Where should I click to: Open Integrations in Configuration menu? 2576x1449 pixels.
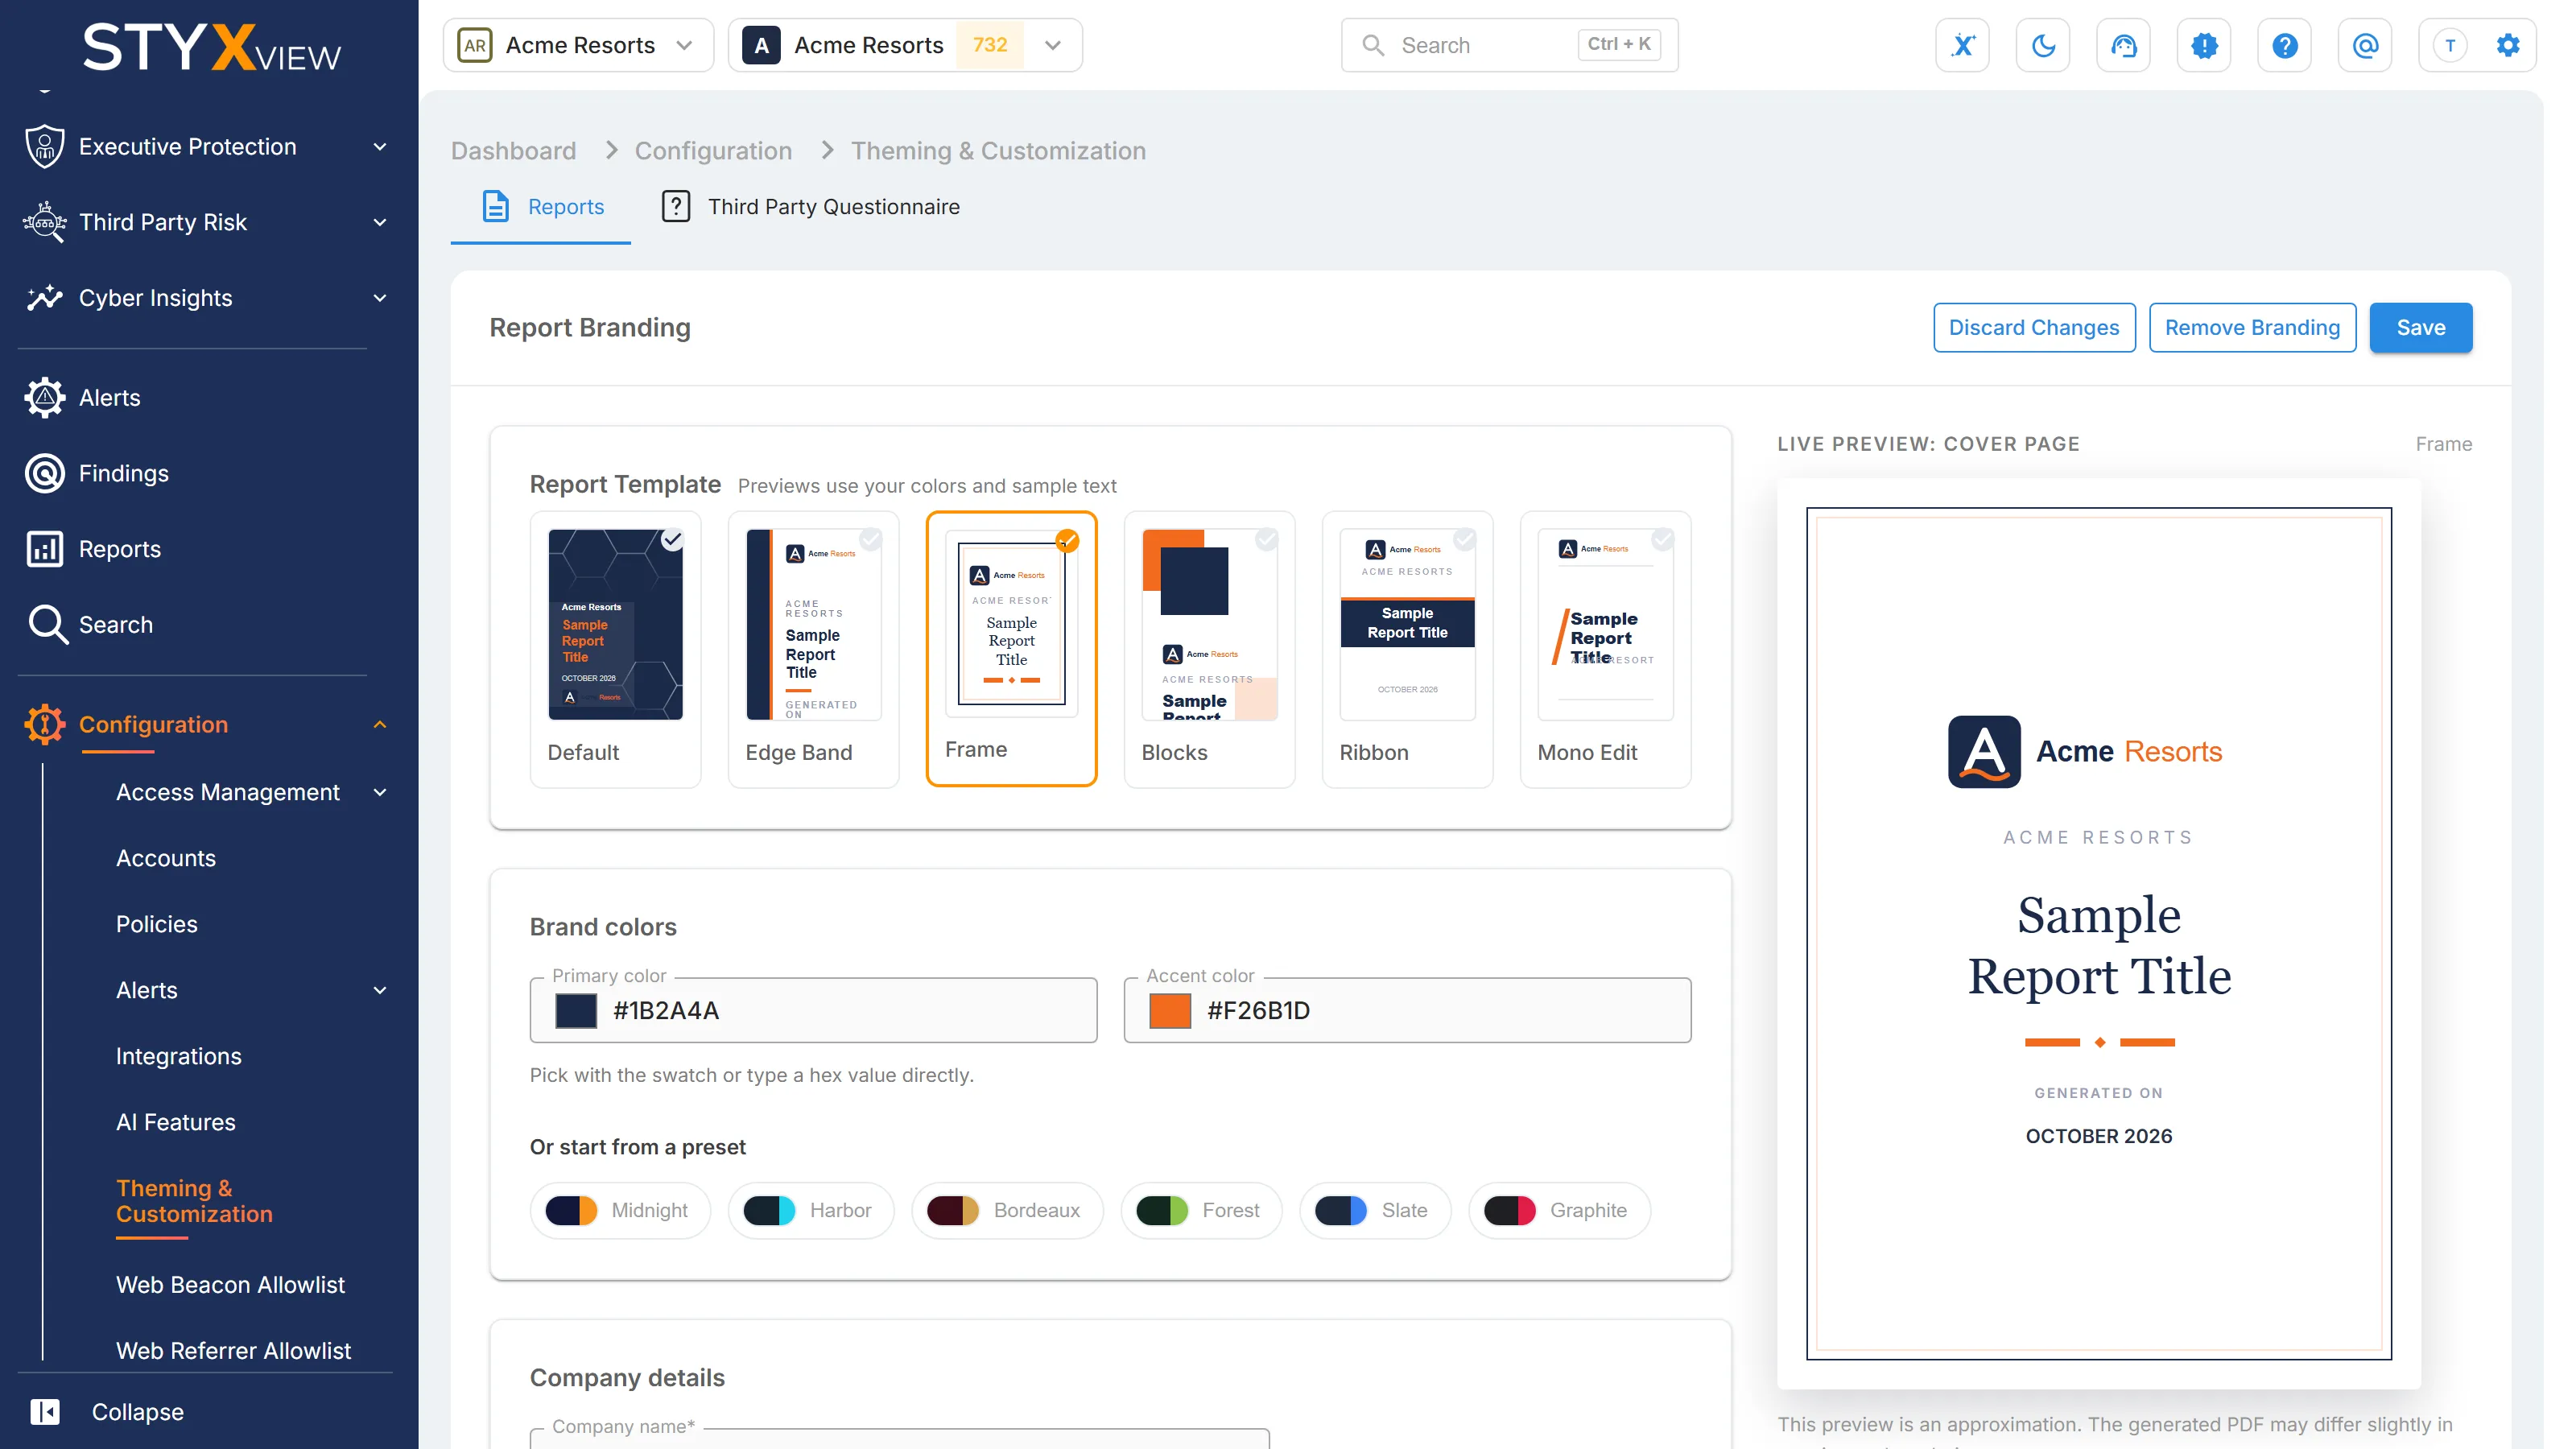pos(179,1056)
